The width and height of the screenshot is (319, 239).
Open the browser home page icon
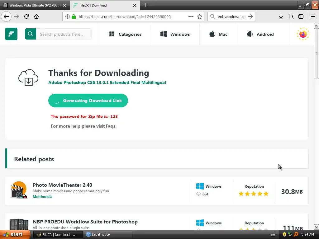(x=36, y=16)
